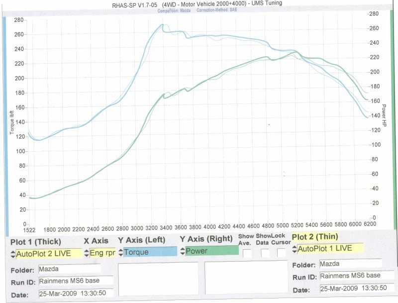Open the Eng rpm X Axis selector
The image size is (398, 303).
[102, 253]
